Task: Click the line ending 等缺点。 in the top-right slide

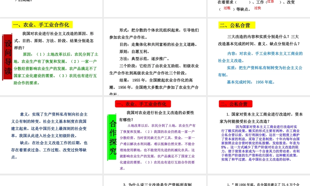Action: pyautogui.click(x=235, y=9)
